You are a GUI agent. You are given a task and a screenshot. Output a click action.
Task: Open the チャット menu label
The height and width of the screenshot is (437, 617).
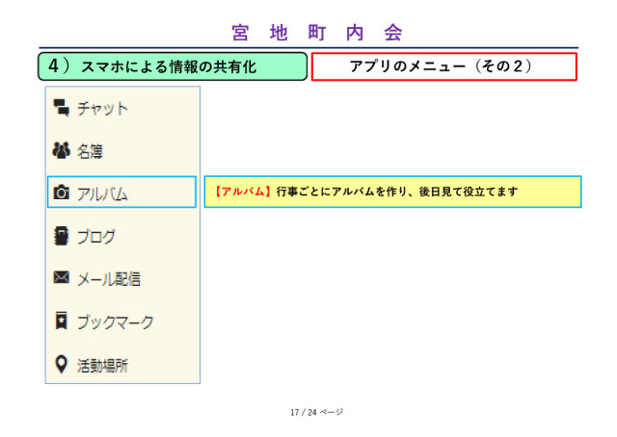102,109
